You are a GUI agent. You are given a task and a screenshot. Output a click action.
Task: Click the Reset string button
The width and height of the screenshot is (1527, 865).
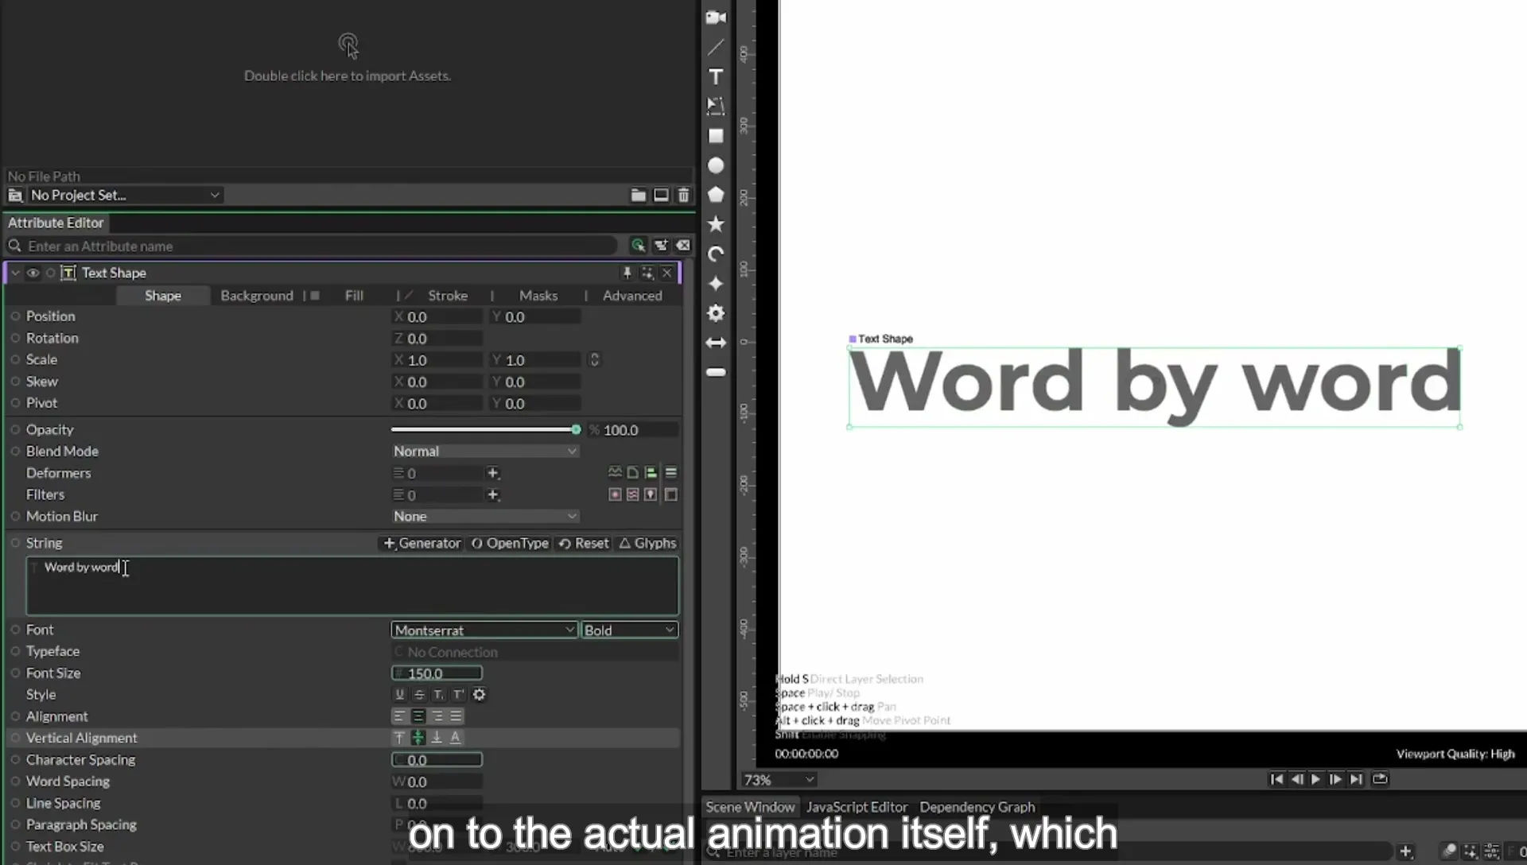tap(584, 543)
